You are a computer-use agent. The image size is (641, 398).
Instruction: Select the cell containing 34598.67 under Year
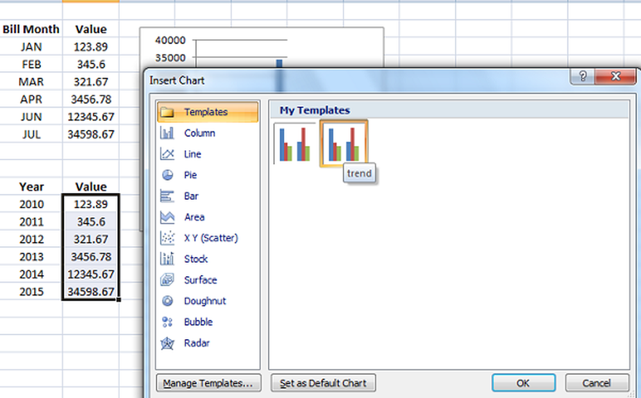point(90,292)
